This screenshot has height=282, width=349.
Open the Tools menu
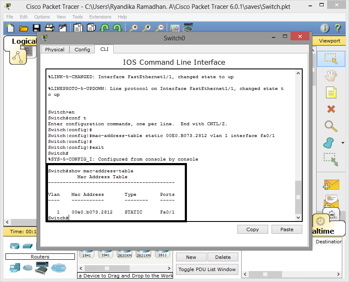[x=77, y=17]
